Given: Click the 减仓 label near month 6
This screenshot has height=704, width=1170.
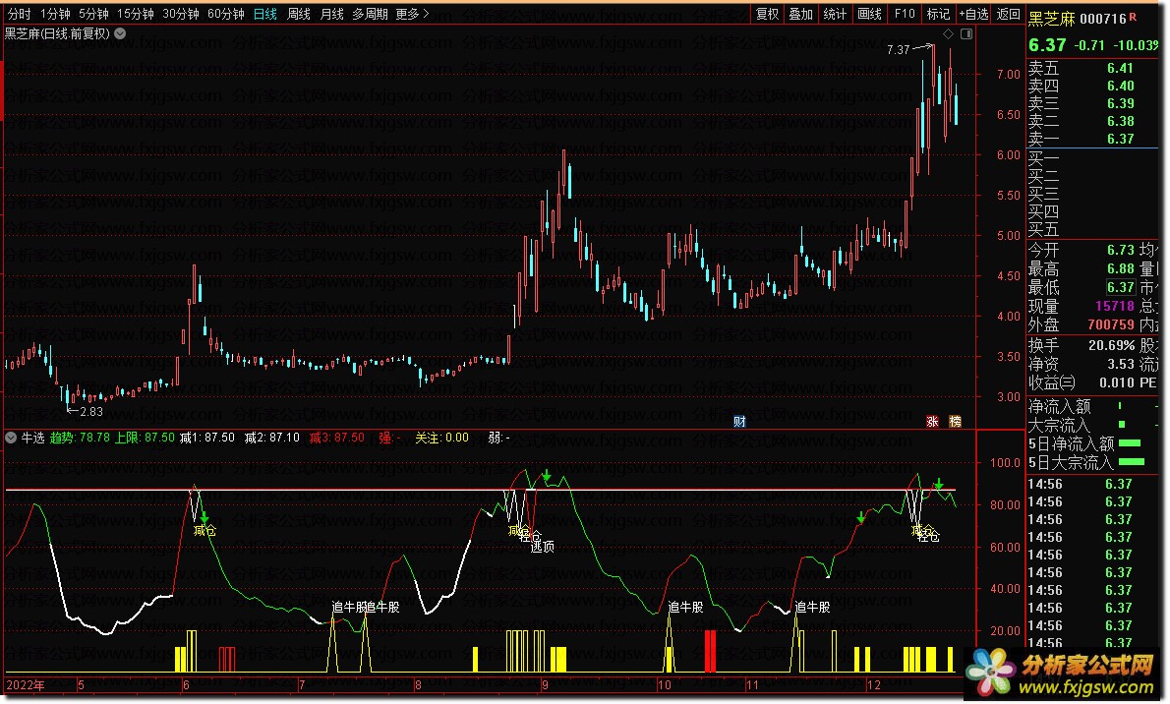Looking at the screenshot, I should click(x=205, y=531).
